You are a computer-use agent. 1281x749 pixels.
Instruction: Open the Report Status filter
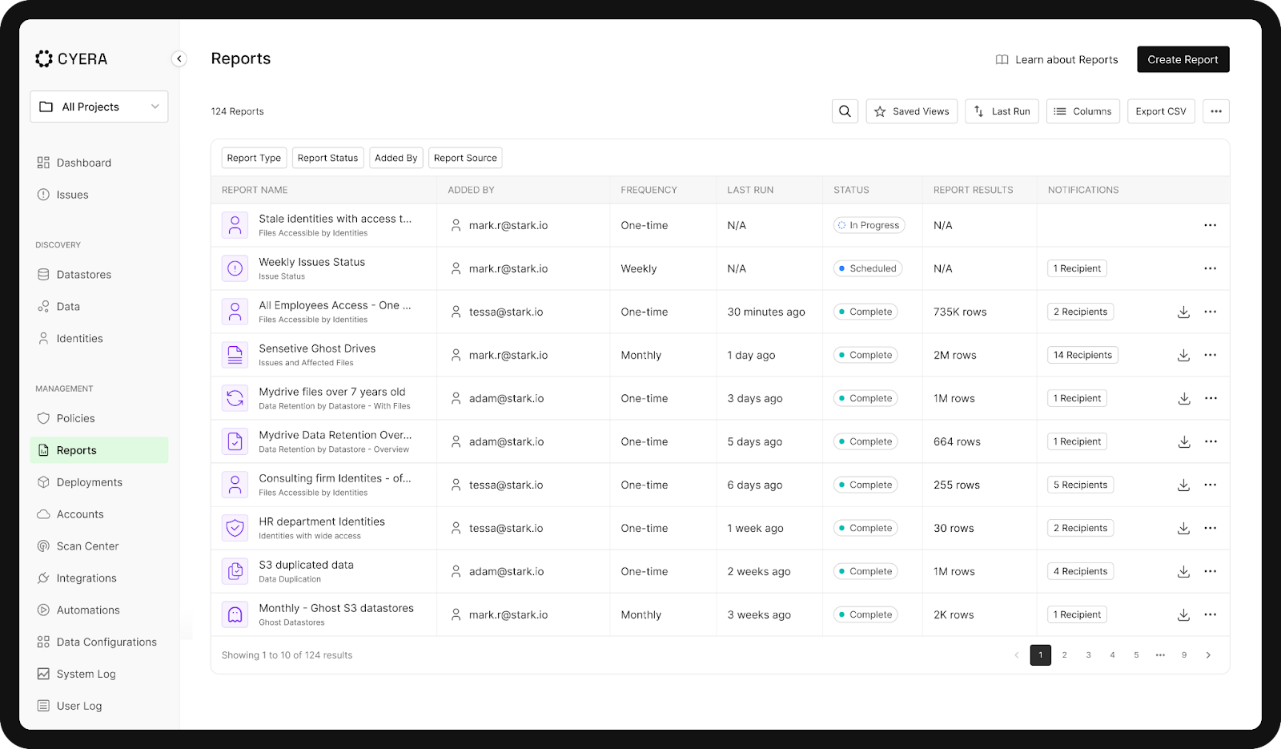click(327, 157)
